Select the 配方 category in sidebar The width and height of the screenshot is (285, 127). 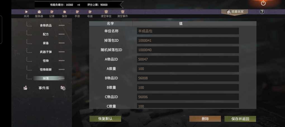(x=46, y=34)
